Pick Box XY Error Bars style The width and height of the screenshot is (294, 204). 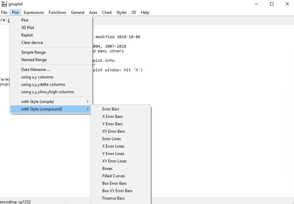click(x=121, y=191)
